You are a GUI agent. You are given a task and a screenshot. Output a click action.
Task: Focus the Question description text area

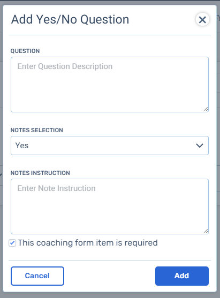tap(110, 85)
